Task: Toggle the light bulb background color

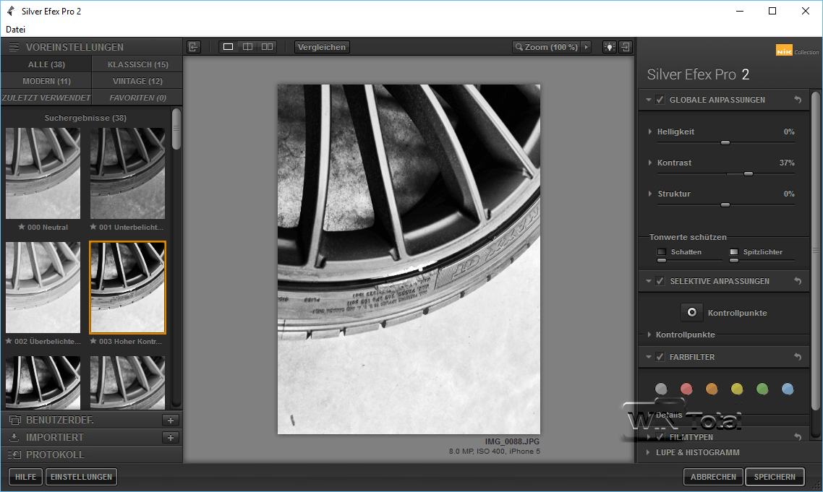Action: click(x=610, y=47)
